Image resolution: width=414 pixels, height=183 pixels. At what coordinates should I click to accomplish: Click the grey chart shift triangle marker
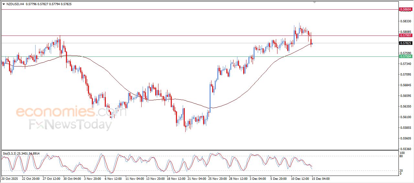coord(315,2)
